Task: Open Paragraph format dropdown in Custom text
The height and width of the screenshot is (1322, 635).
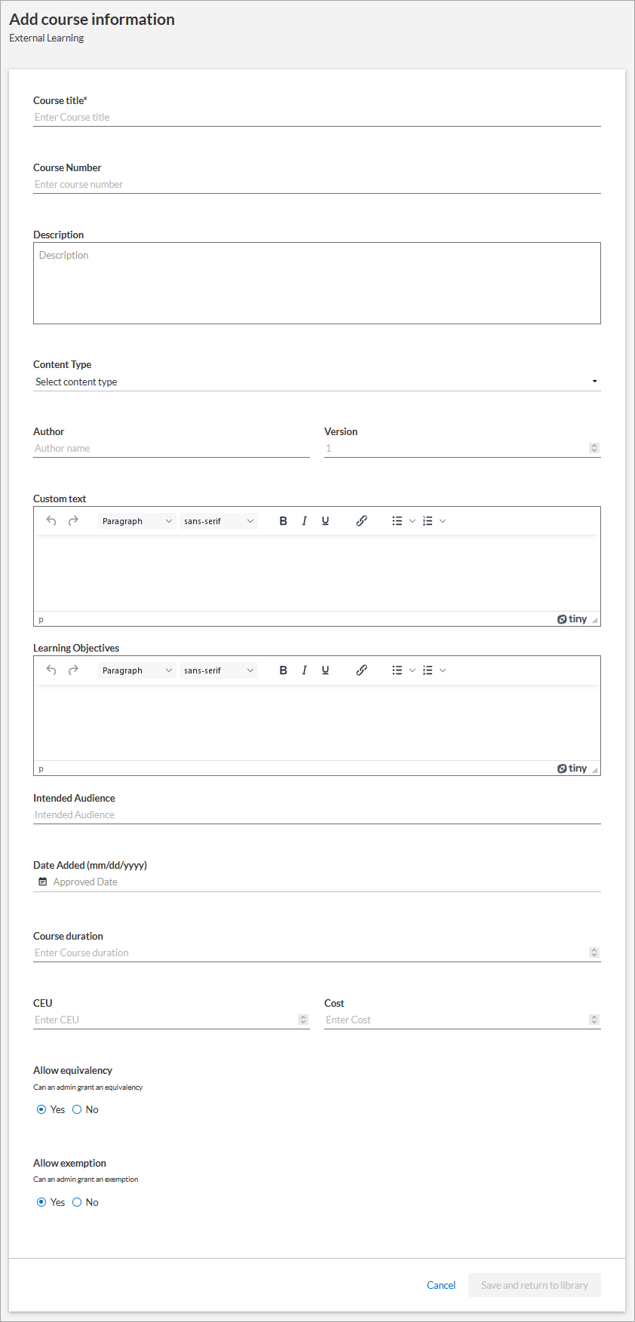Action: [x=137, y=521]
